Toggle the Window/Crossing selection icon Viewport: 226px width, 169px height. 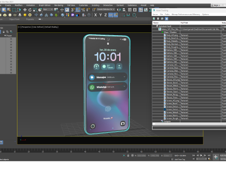[19, 10]
